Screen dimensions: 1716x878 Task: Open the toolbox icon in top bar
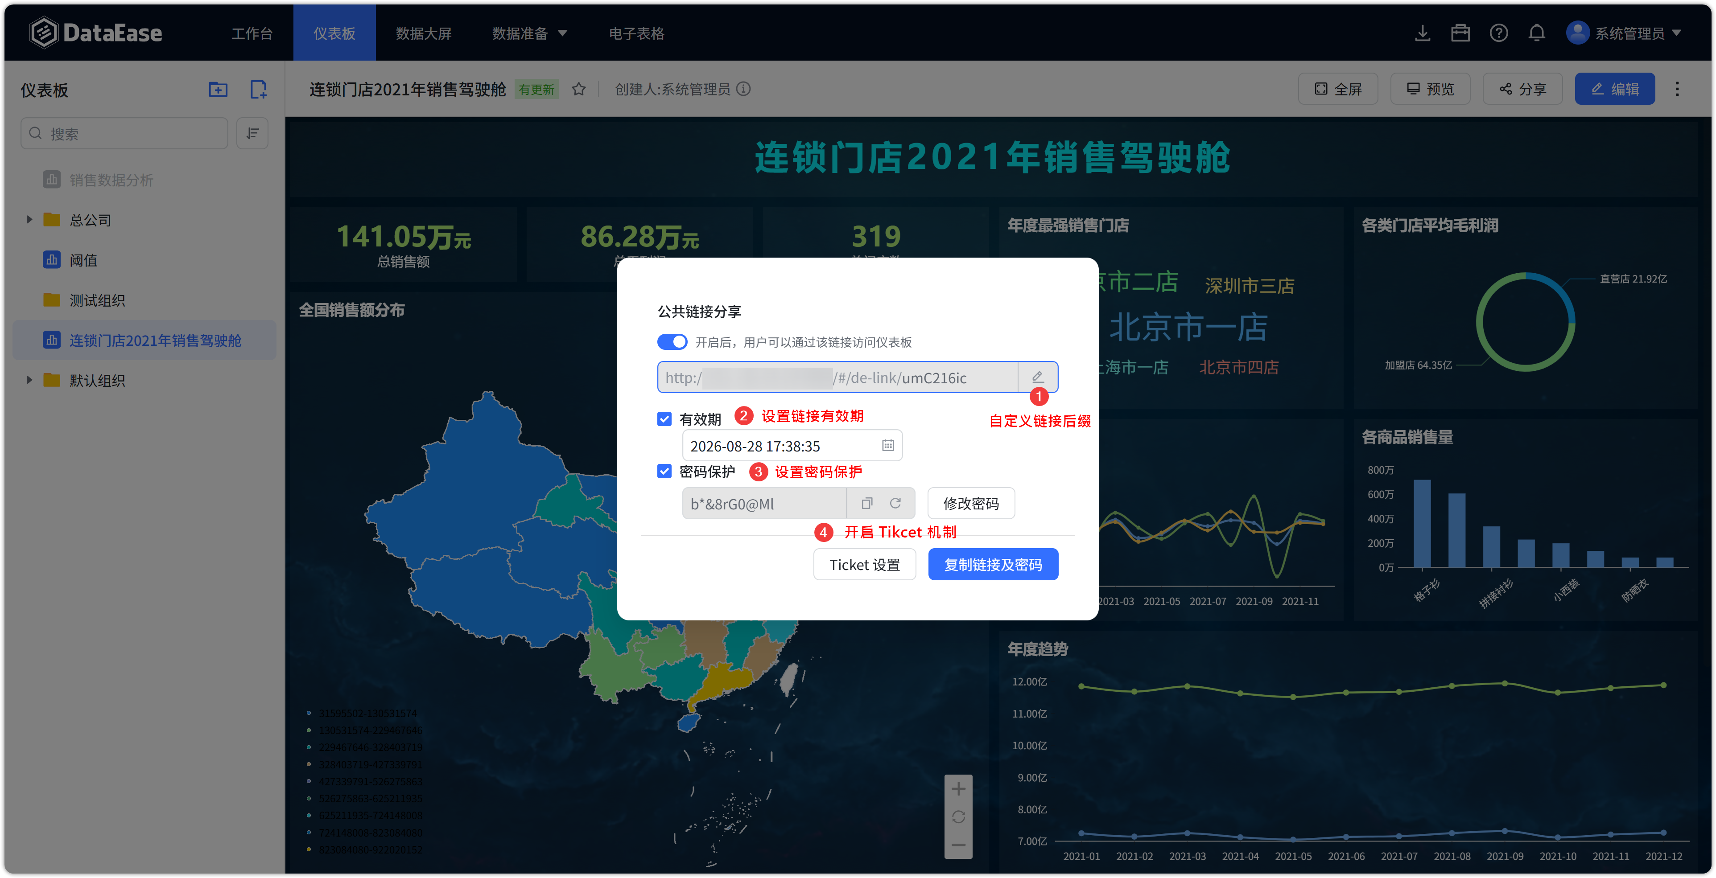1460,33
